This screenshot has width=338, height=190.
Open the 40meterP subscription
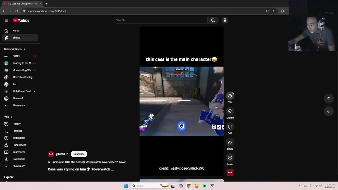click(x=20, y=98)
